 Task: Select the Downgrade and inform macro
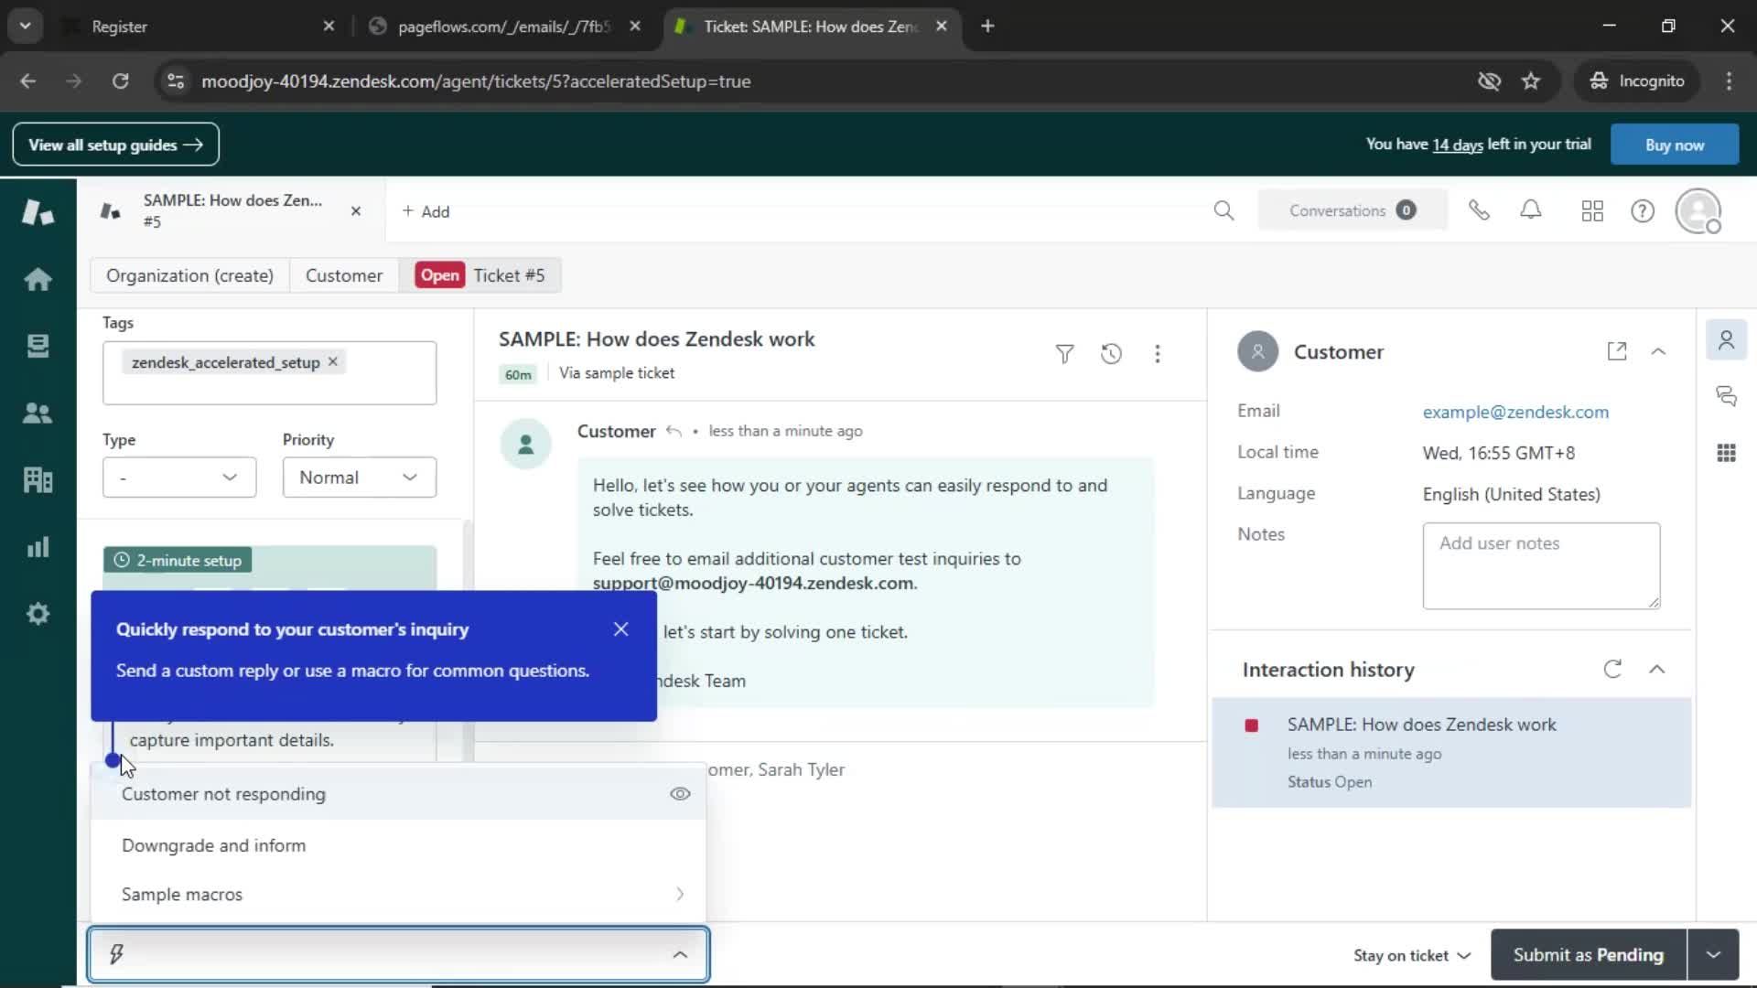click(x=398, y=845)
